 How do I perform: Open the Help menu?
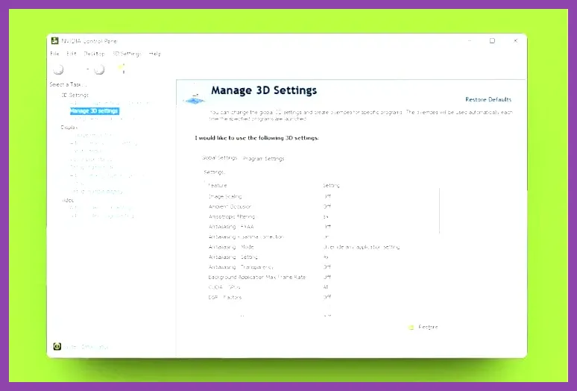(x=155, y=54)
